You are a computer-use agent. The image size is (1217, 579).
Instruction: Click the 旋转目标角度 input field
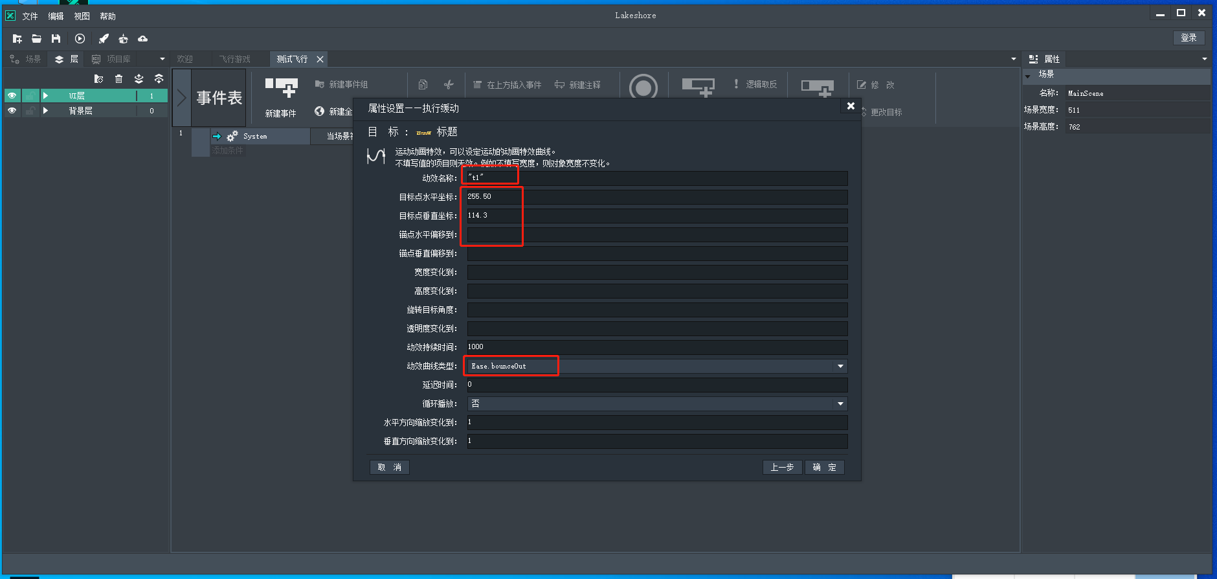(657, 310)
